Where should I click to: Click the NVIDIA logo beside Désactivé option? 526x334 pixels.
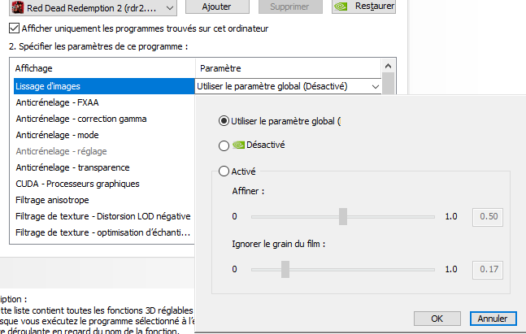pyautogui.click(x=238, y=145)
